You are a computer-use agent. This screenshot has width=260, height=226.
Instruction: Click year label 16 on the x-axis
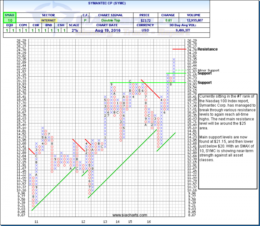(148, 221)
